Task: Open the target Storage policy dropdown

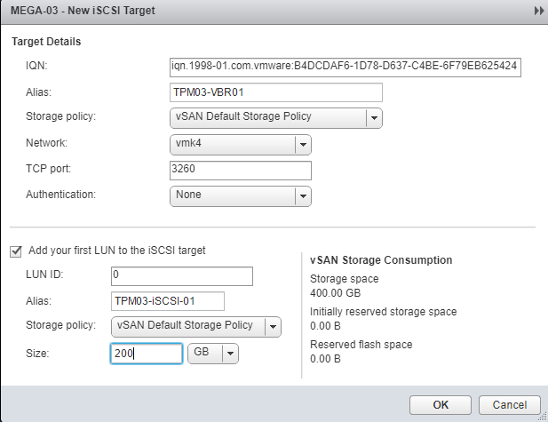Action: tap(276, 118)
